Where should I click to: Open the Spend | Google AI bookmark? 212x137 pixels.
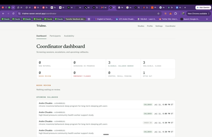[x=190, y=19]
